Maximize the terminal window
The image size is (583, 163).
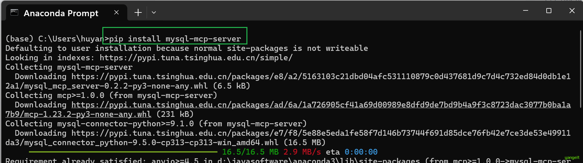[x=549, y=11]
